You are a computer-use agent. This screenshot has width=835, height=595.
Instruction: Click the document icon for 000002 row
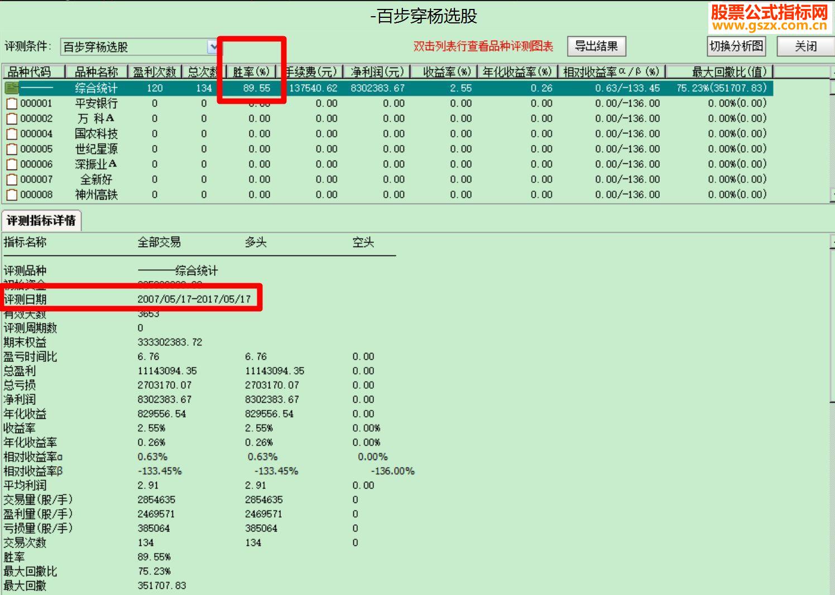[11, 118]
